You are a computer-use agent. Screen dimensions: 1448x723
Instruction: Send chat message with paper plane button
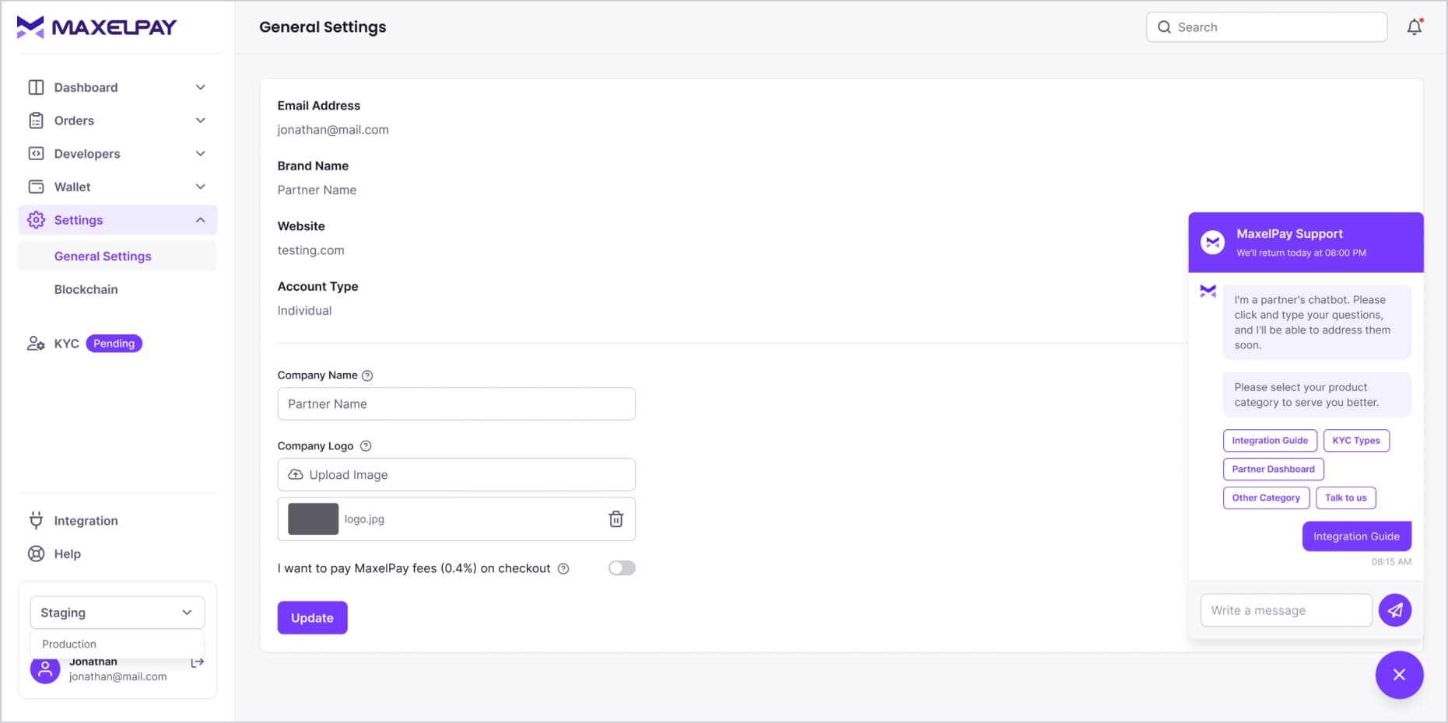(1395, 610)
